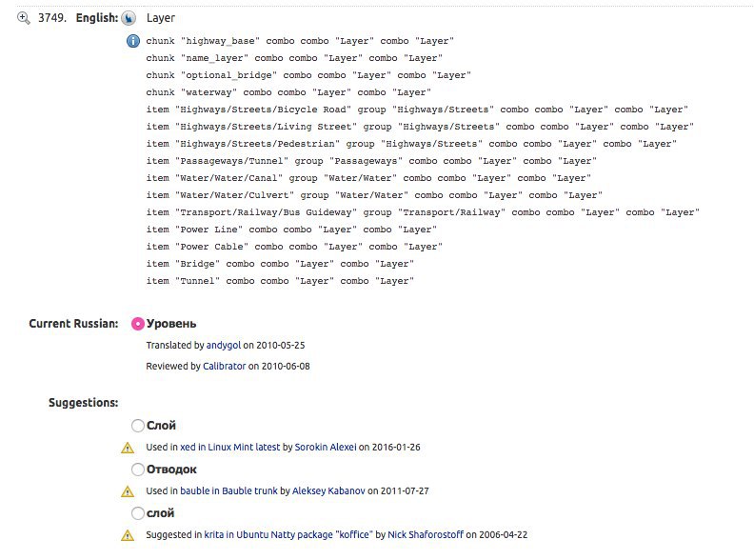Viewport: 754px width, 560px height.
Task: Choose the Отводок suggestion radio button
Action: tap(137, 470)
